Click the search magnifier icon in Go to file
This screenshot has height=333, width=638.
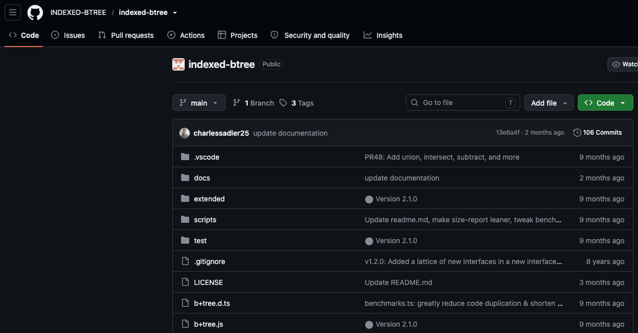[414, 103]
